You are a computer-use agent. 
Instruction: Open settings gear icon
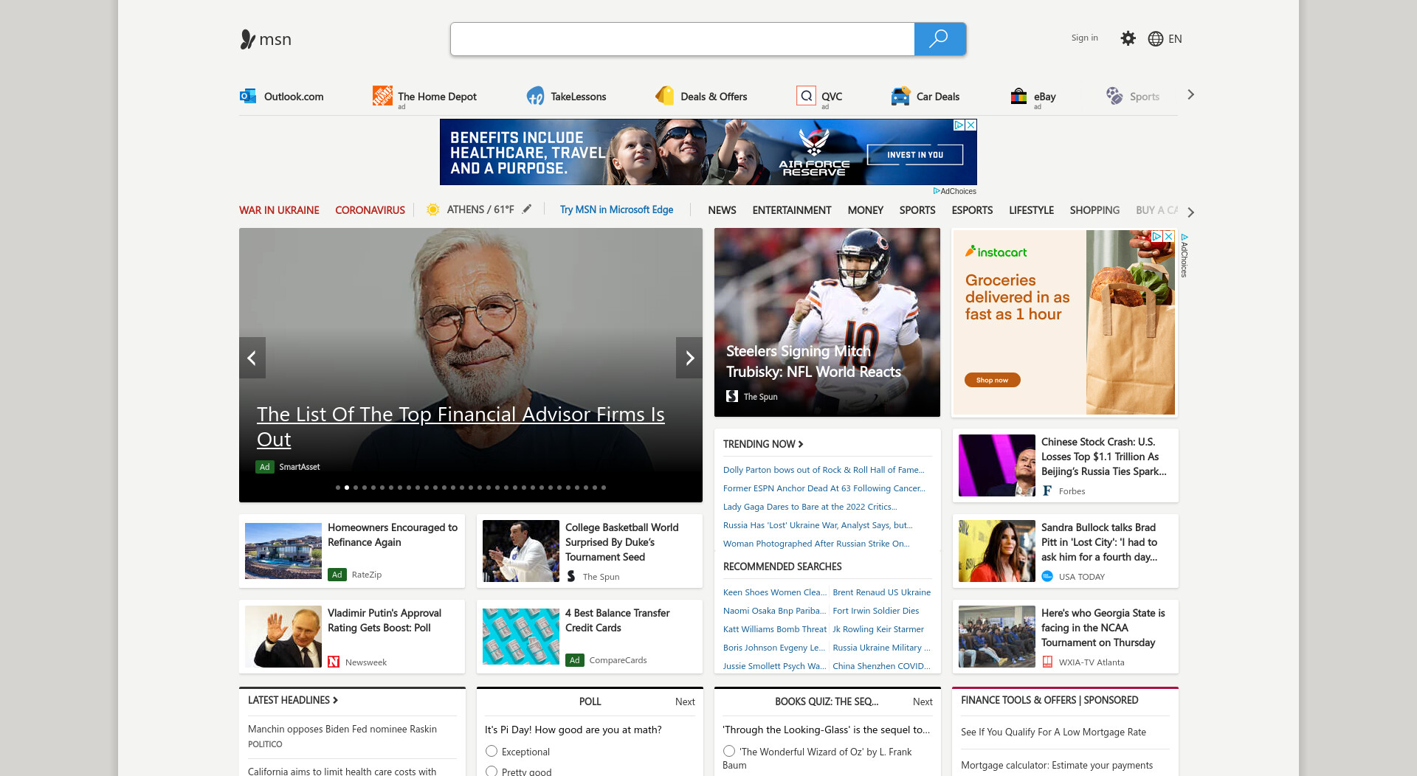pos(1128,38)
